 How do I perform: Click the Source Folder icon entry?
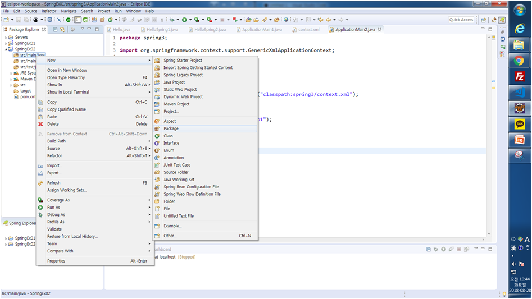click(157, 172)
